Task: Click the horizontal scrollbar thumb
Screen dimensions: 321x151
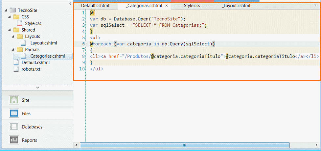Action: tap(185, 145)
